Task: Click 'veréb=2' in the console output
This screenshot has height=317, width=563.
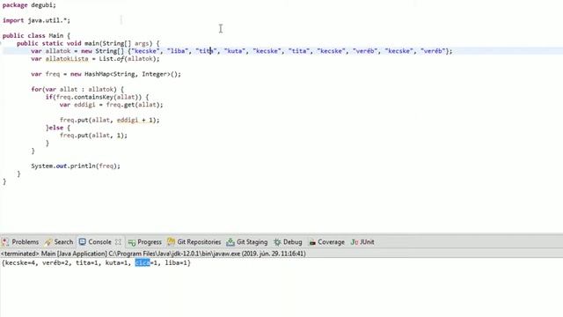Action: point(55,262)
